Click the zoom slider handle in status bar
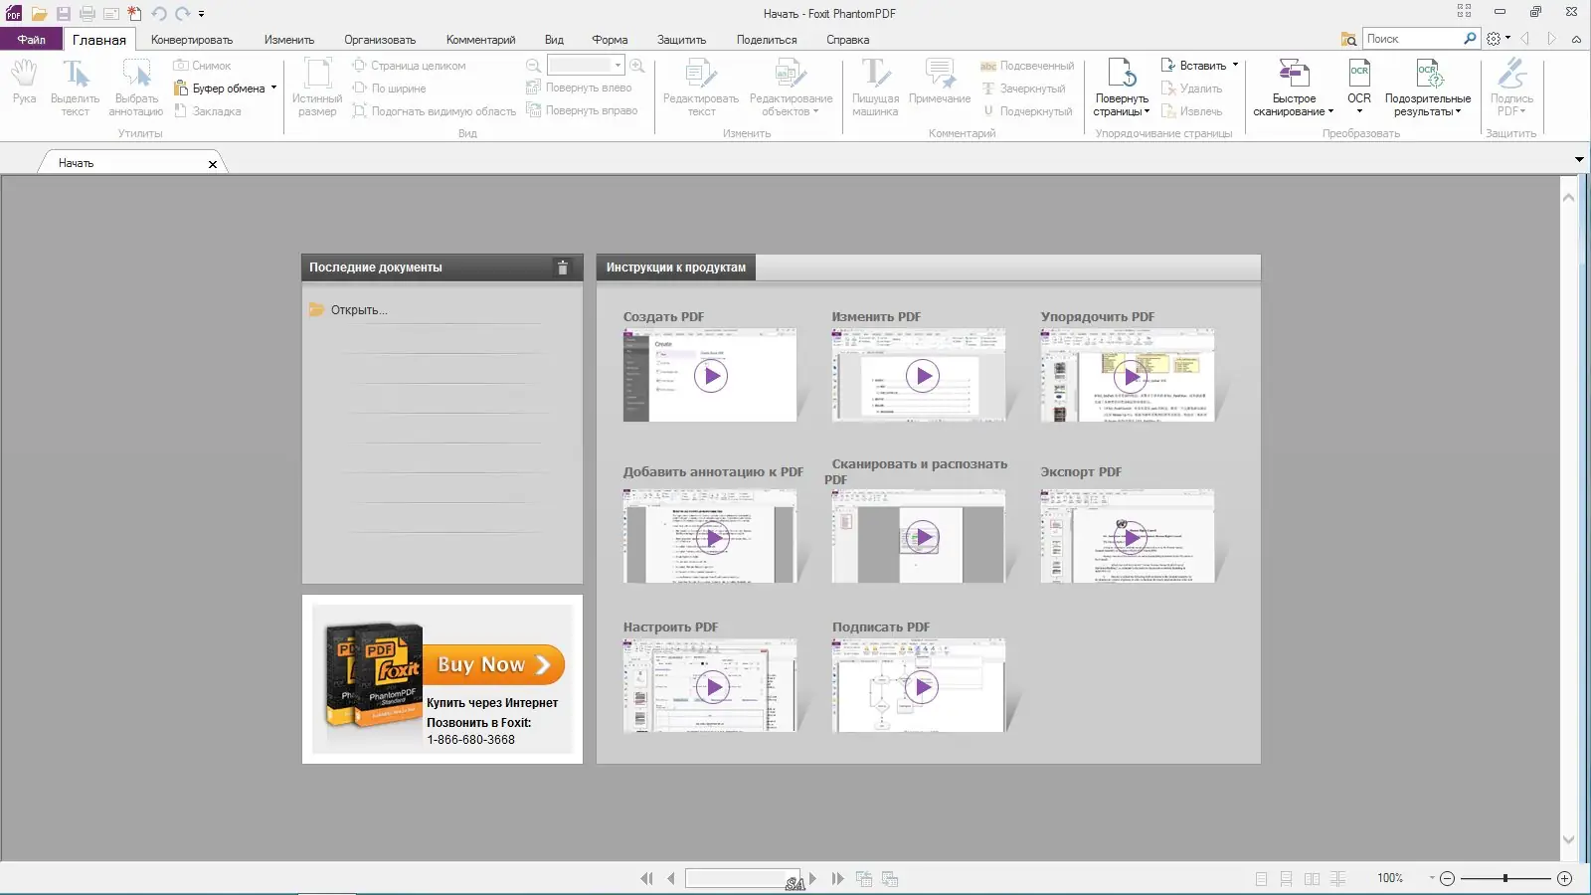This screenshot has width=1591, height=895. coord(1505,878)
